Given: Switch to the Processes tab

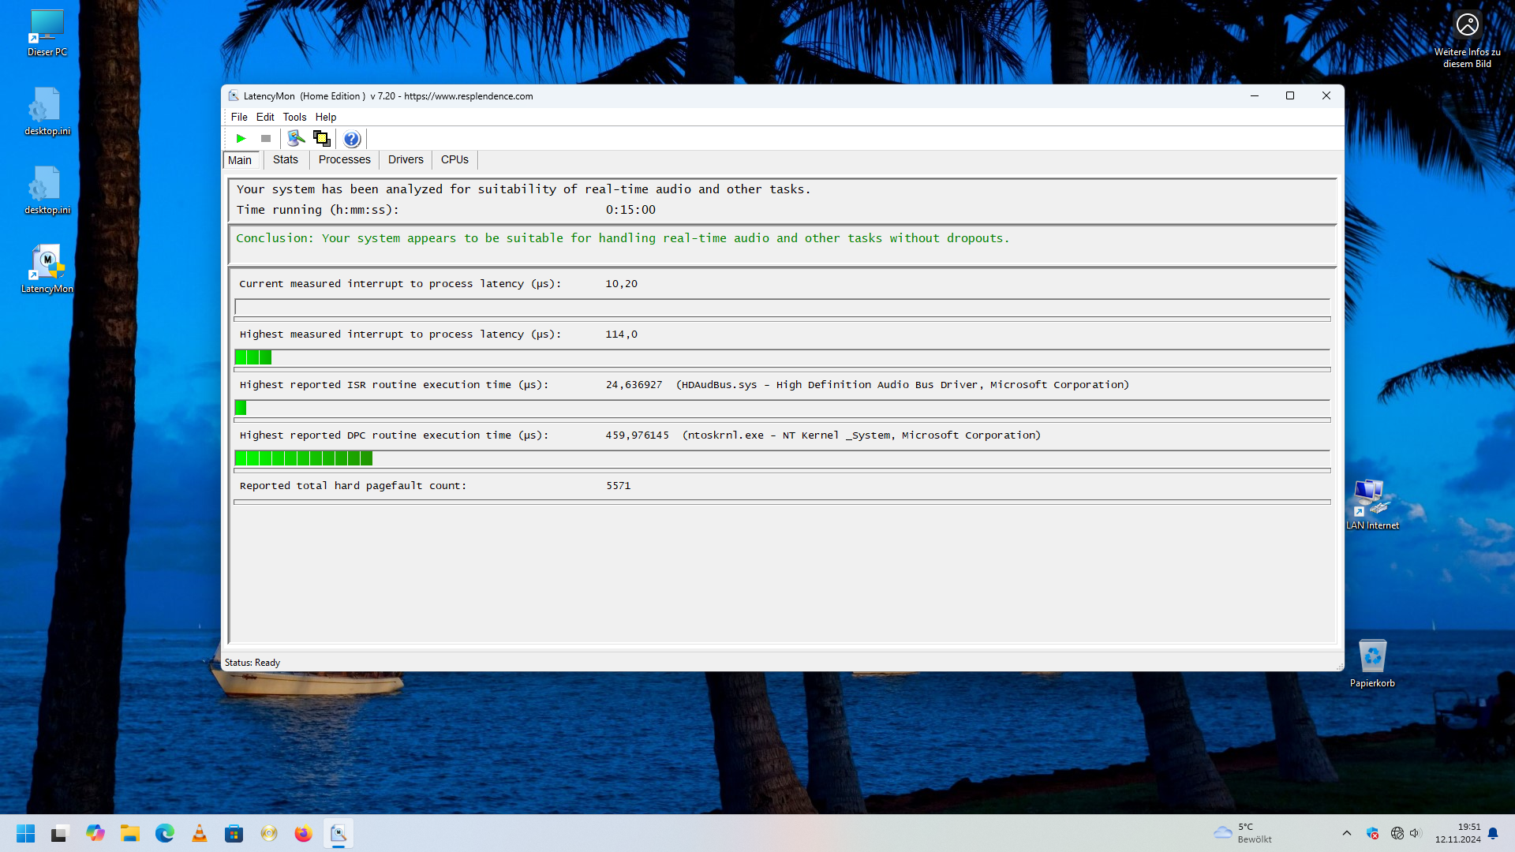Looking at the screenshot, I should click(344, 159).
